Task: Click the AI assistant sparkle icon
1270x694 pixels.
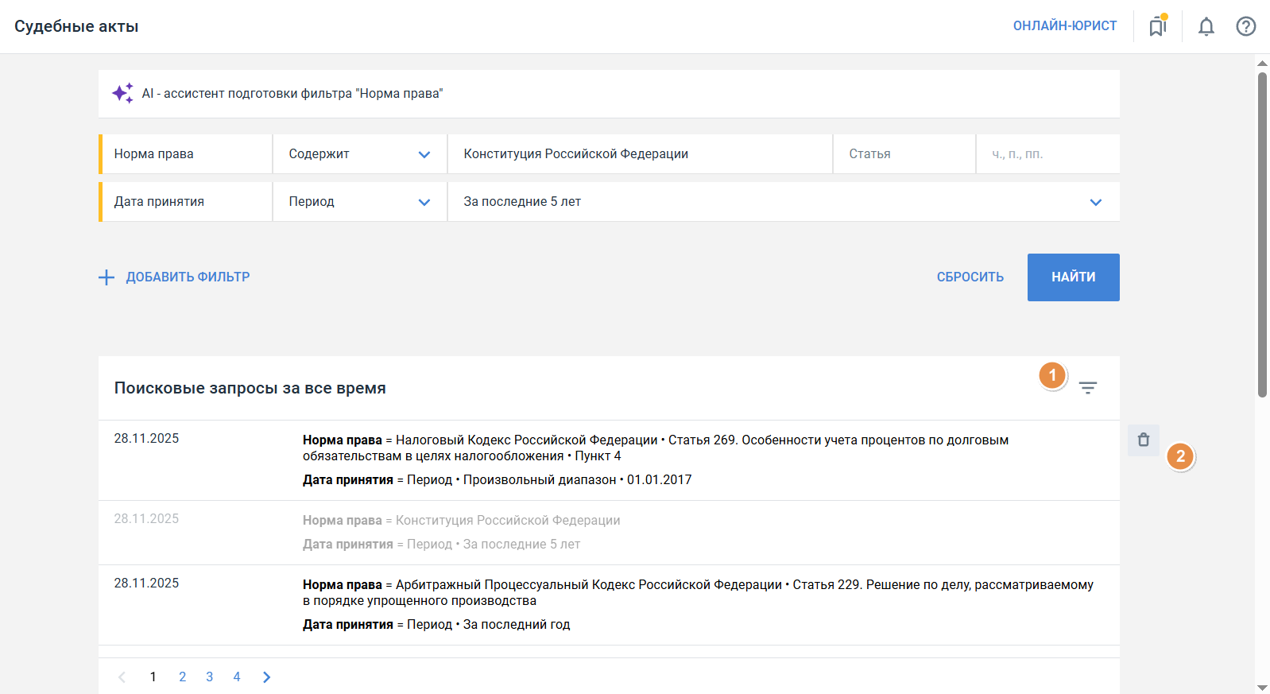Action: (122, 93)
